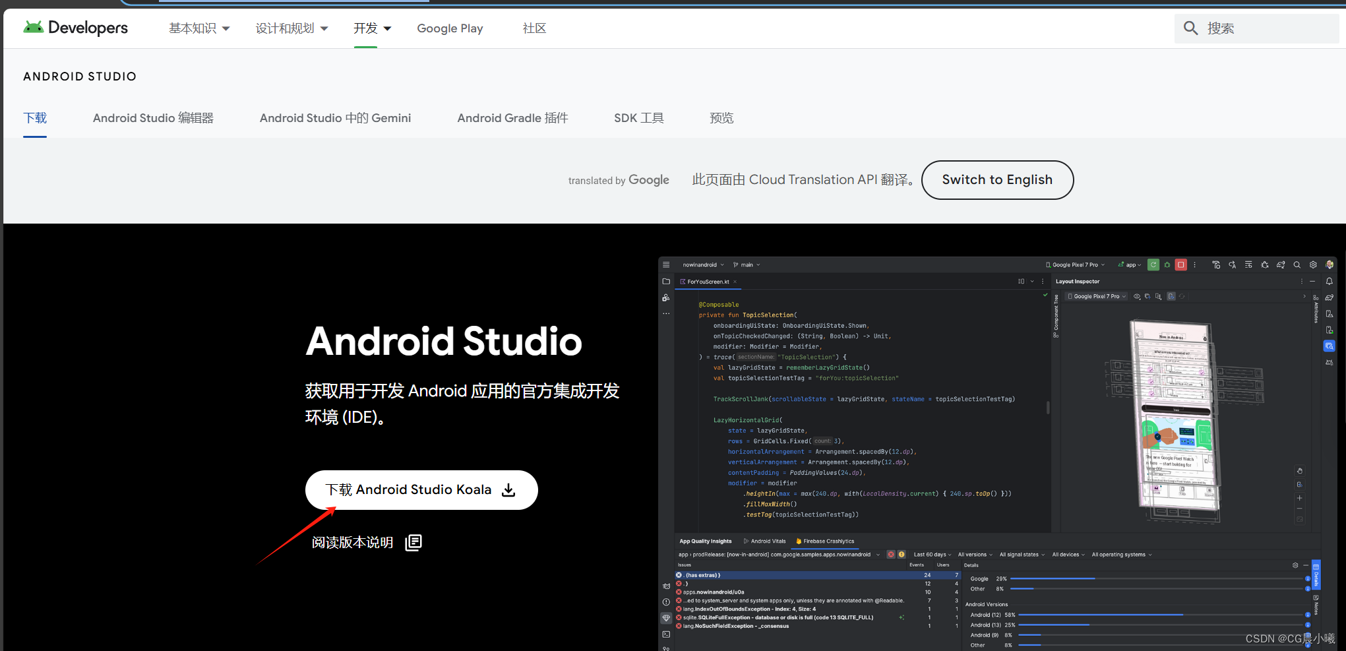Open Project folder tool window icon
The height and width of the screenshot is (651, 1346).
[x=666, y=281]
